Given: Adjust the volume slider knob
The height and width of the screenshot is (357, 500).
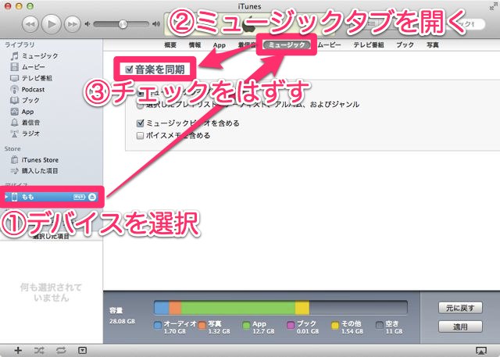Looking at the screenshot, I should 123,24.
